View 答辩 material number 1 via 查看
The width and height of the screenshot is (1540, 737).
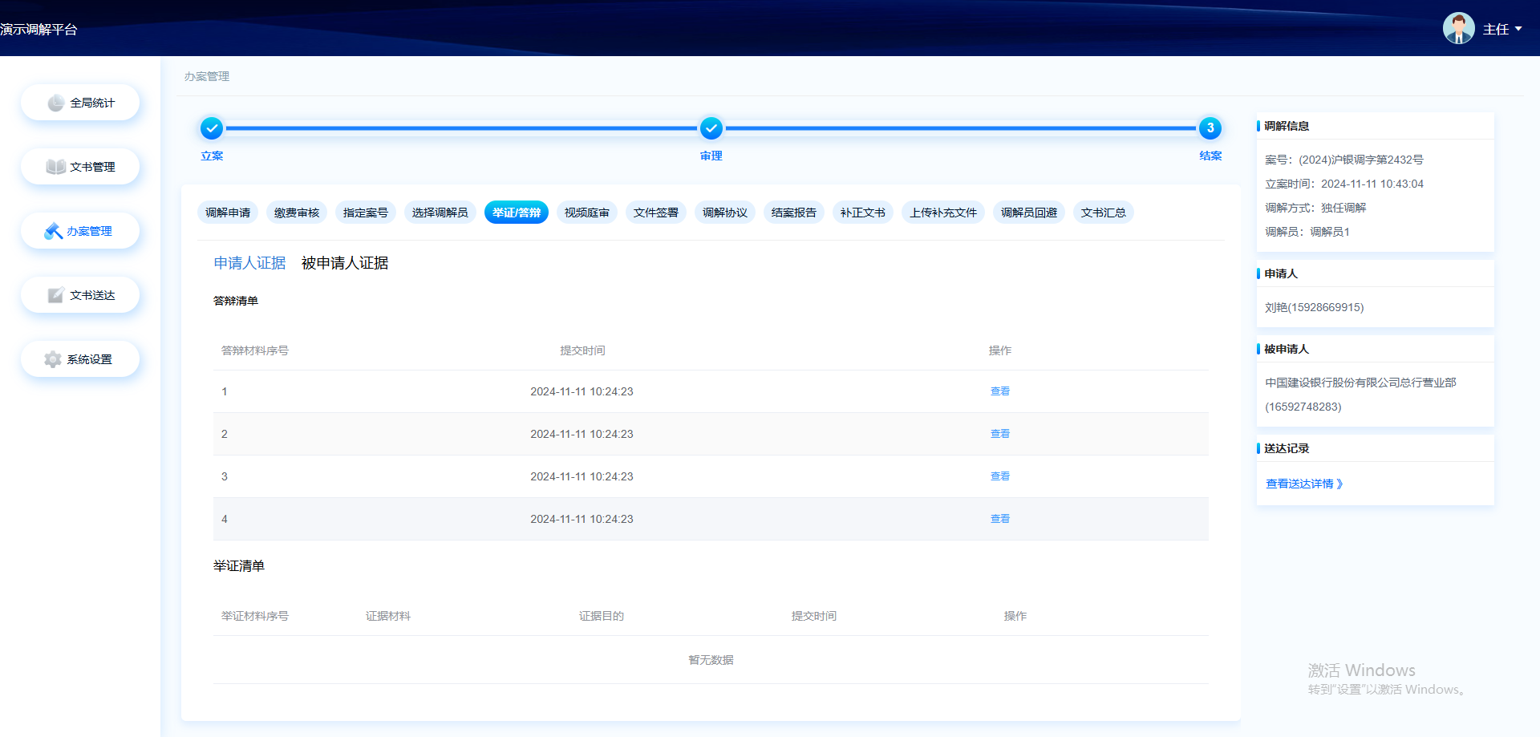coord(999,391)
